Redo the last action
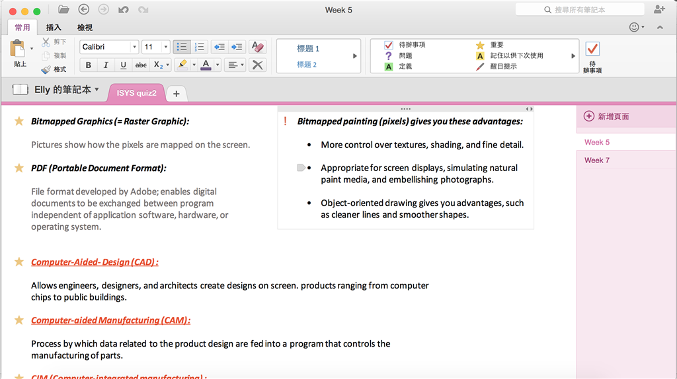 143,9
